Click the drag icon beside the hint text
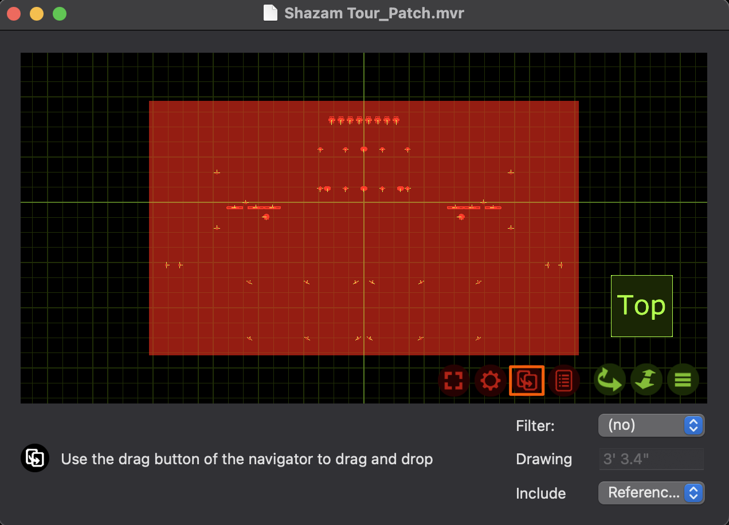Image resolution: width=729 pixels, height=525 pixels. coord(35,459)
